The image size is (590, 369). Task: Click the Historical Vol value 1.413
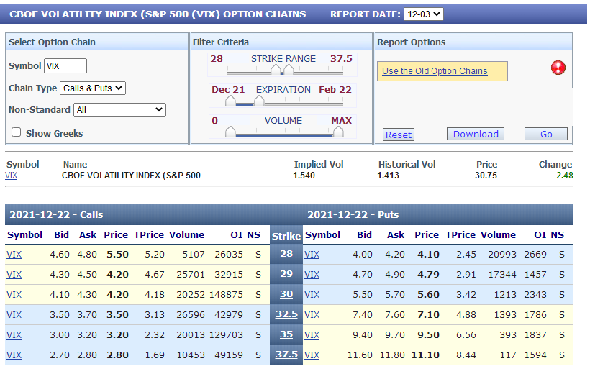389,176
